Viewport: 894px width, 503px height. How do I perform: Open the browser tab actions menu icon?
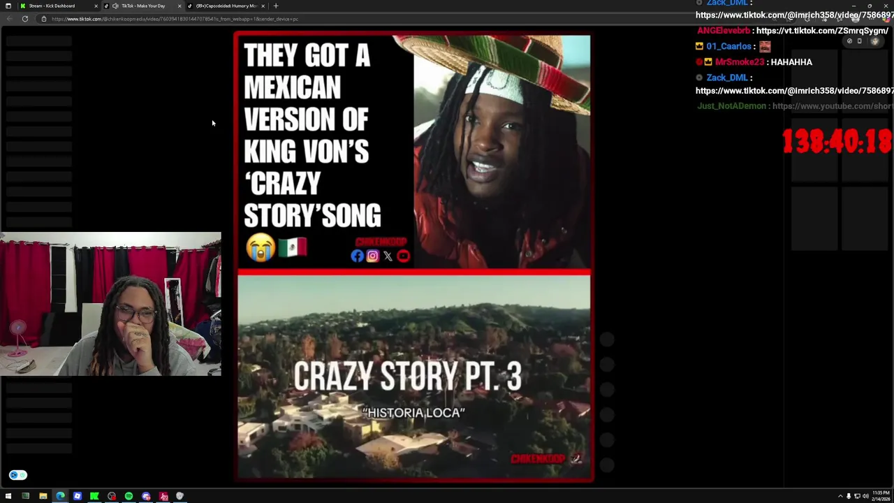coord(8,6)
